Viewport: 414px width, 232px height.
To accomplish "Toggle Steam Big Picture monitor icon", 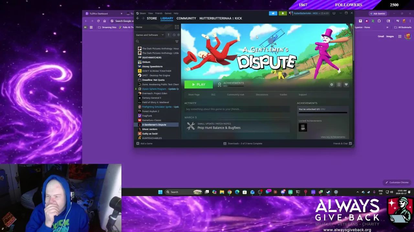I will pyautogui.click(x=334, y=13).
